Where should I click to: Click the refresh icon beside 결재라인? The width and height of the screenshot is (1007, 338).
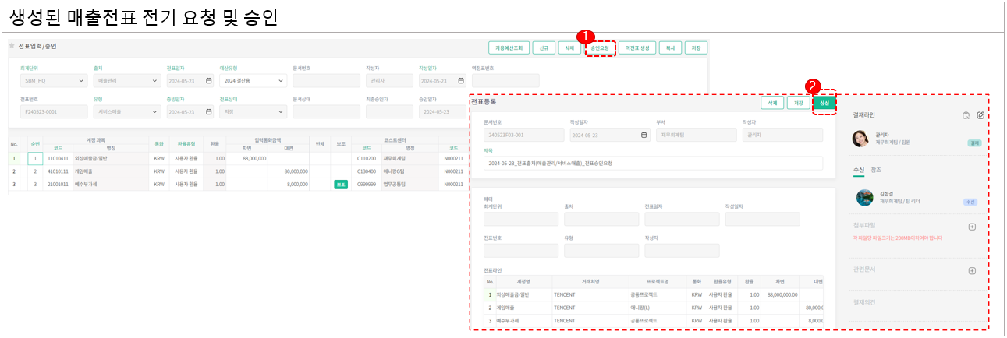tap(966, 115)
